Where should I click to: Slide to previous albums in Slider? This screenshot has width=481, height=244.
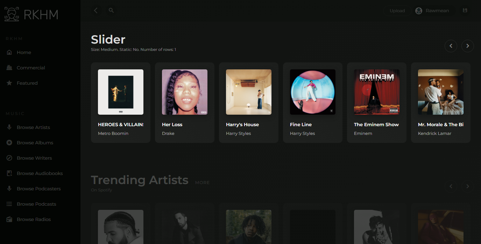coord(451,46)
